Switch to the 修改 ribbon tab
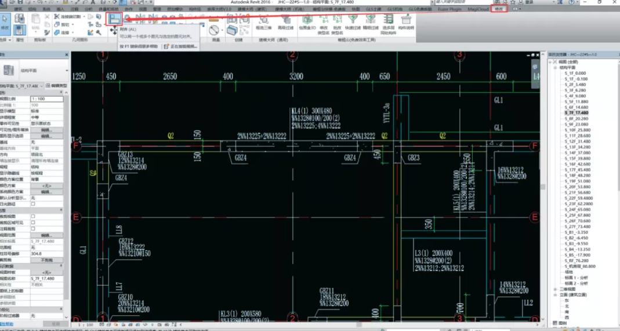Viewport: 620px width, 331px height. 498,10
